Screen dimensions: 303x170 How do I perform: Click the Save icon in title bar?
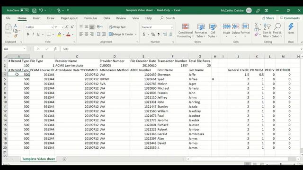coord(34,10)
